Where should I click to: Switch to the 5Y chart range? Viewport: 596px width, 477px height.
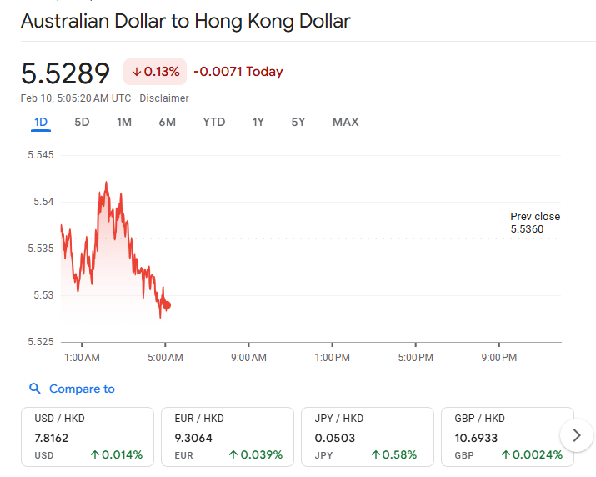[298, 122]
